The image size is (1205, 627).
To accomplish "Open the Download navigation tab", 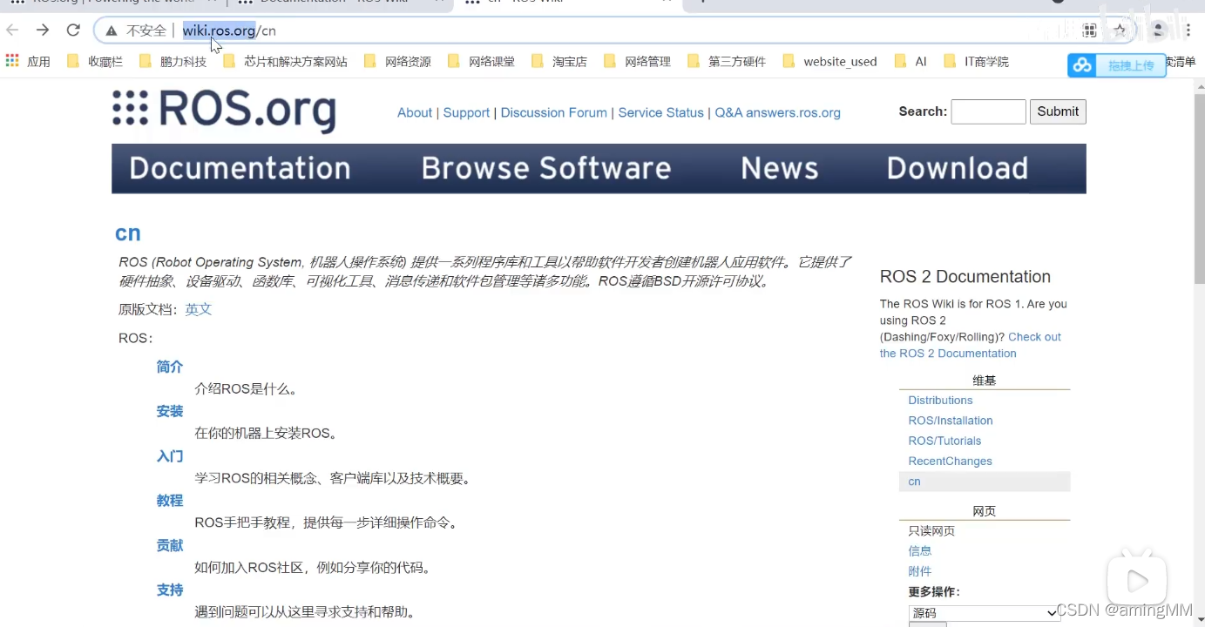I will click(958, 168).
